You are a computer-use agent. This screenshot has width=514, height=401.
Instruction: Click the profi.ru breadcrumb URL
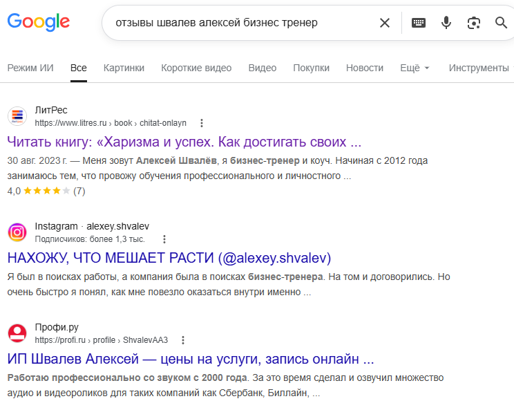click(x=102, y=340)
